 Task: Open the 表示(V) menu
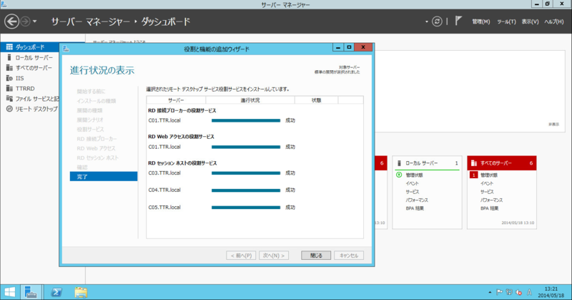coord(530,21)
